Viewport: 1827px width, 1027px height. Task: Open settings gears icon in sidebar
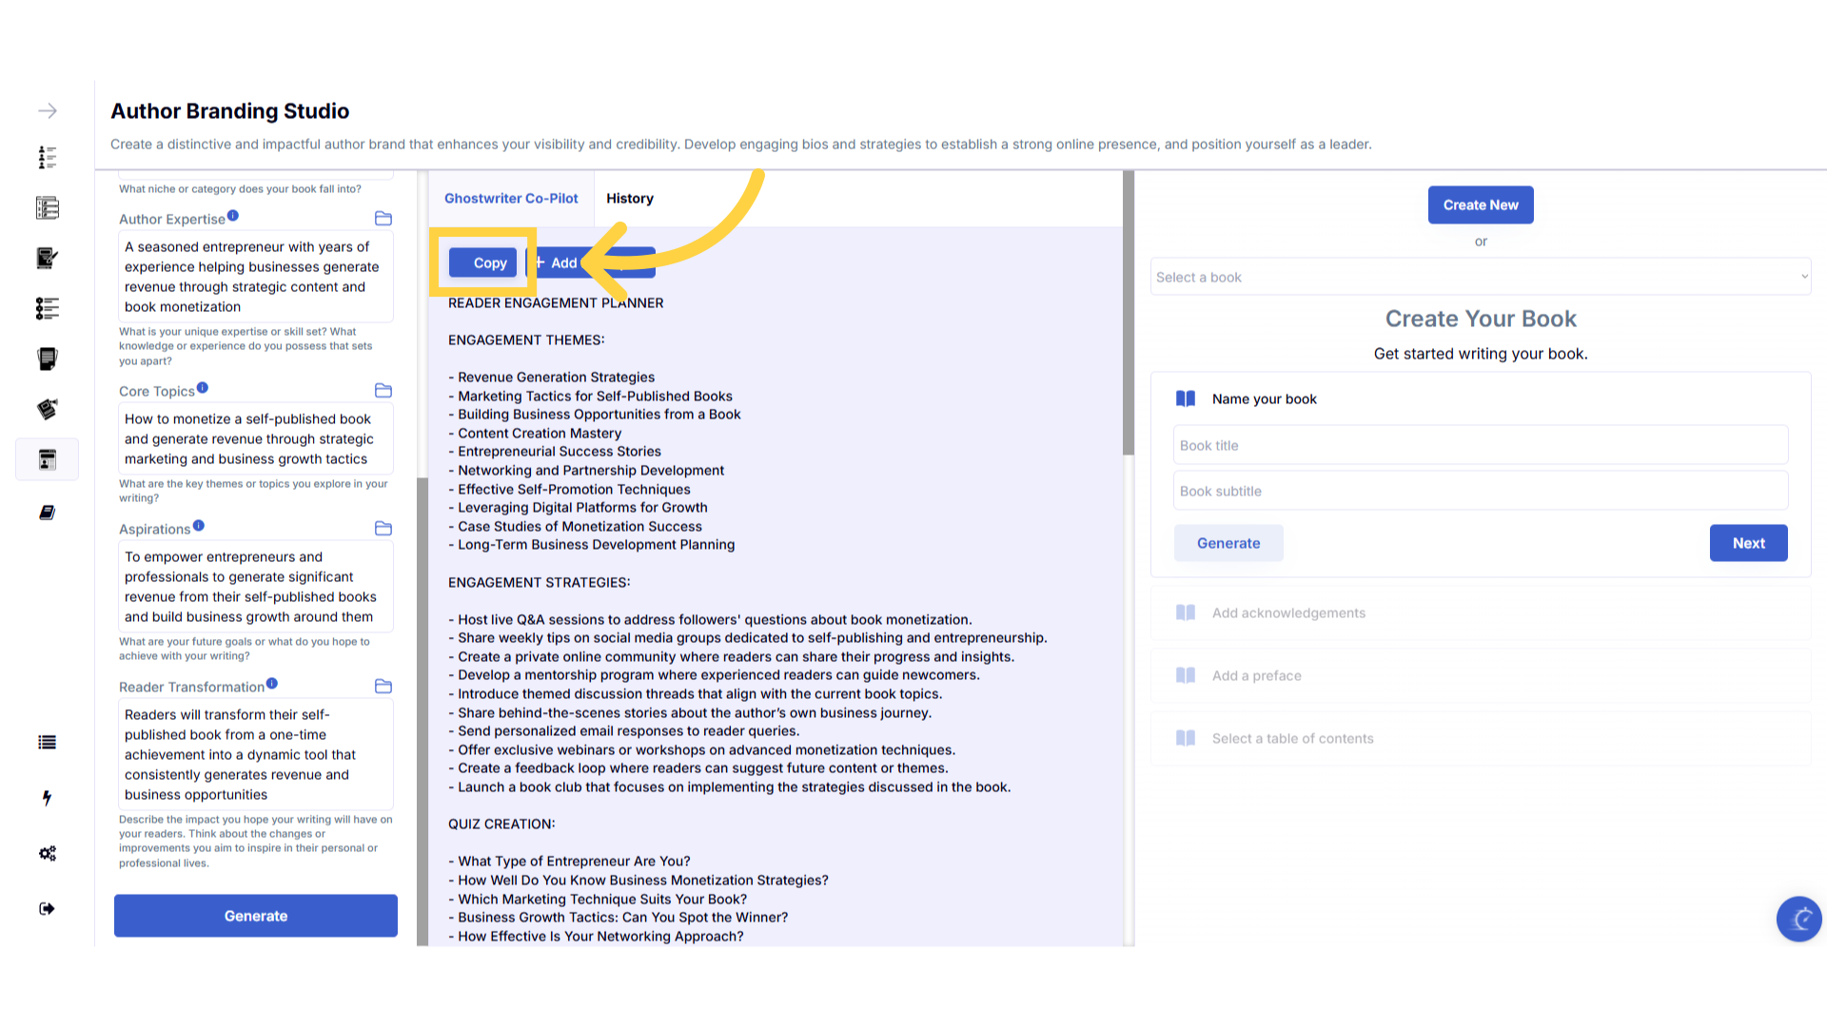click(x=47, y=853)
